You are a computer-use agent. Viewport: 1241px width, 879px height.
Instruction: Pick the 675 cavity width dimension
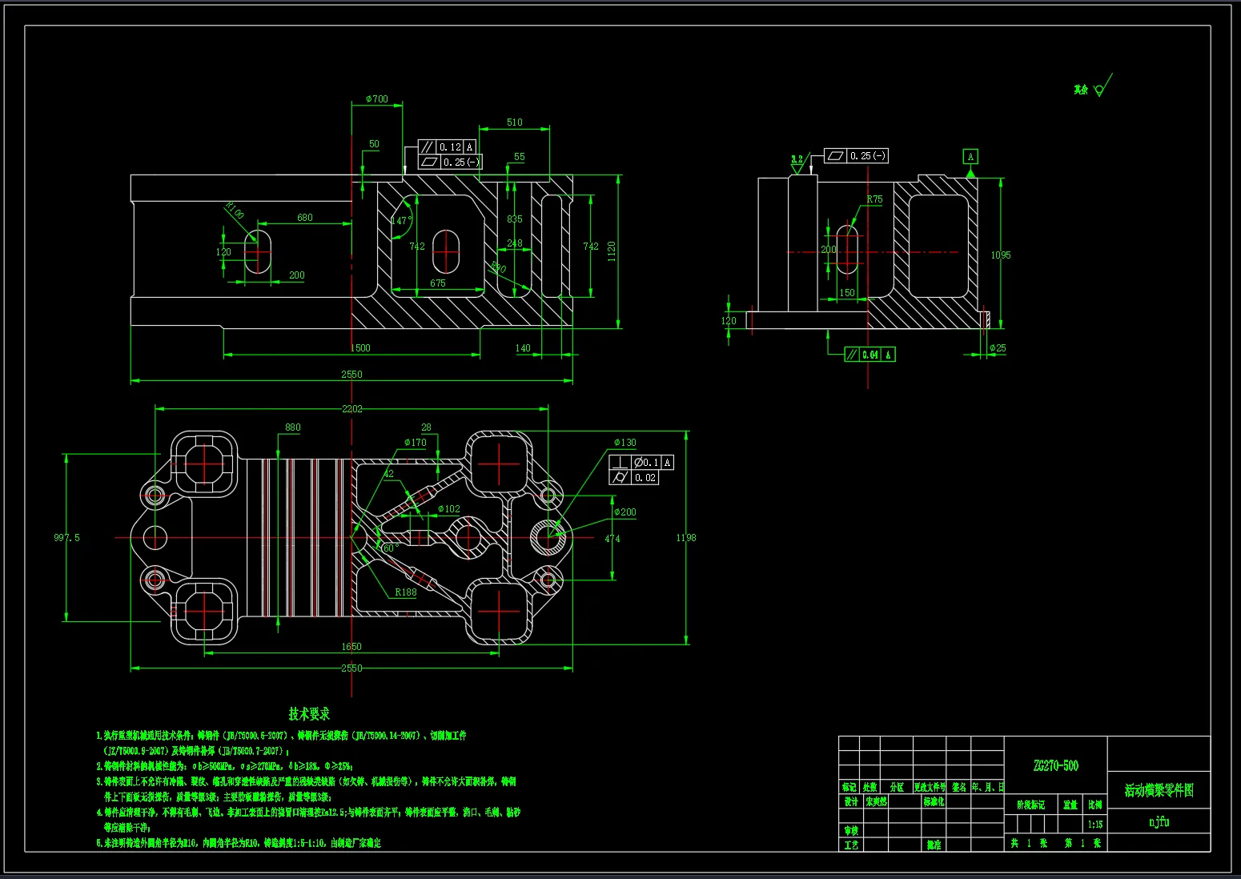[438, 283]
